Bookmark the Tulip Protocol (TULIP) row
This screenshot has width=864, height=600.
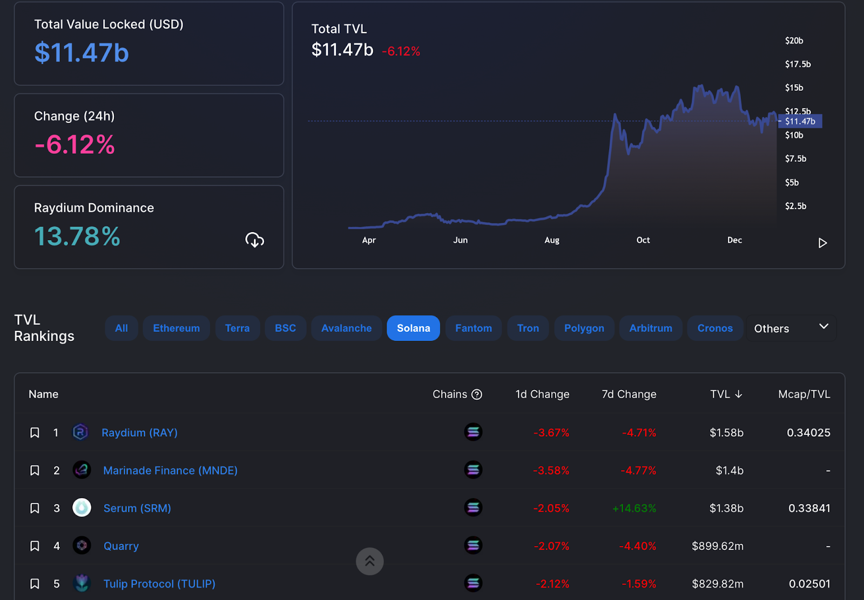tap(35, 584)
